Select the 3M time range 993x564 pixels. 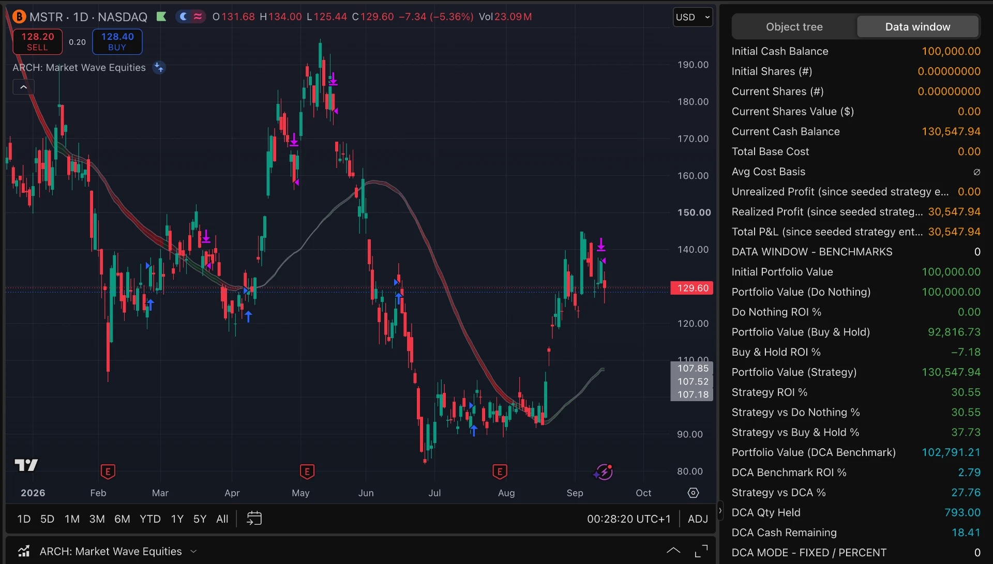[x=97, y=519]
